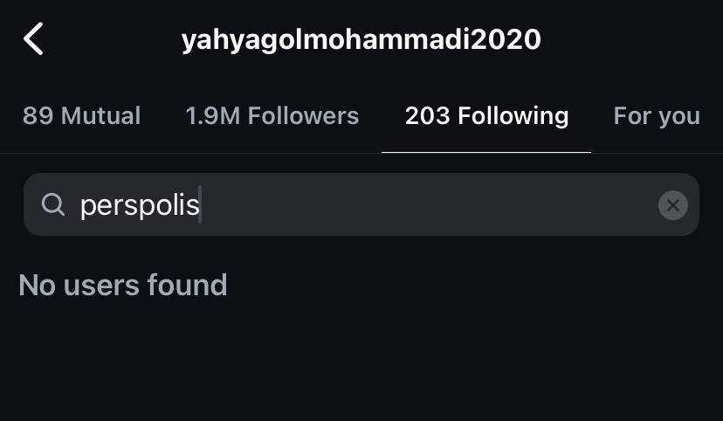Go to the For you tab
Screen dimensions: 723x421
click(657, 116)
